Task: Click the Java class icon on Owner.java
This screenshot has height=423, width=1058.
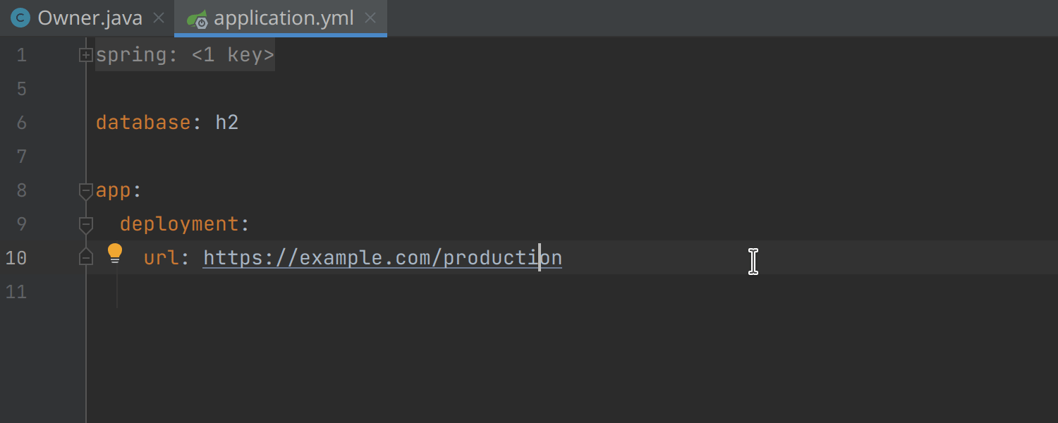Action: [x=20, y=18]
